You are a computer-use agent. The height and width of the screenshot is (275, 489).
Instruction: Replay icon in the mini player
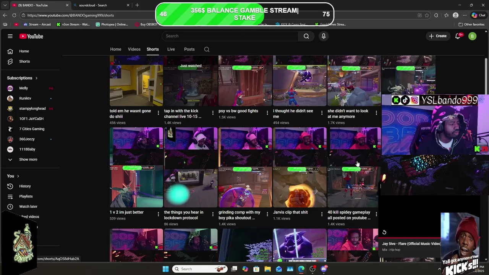point(384,232)
